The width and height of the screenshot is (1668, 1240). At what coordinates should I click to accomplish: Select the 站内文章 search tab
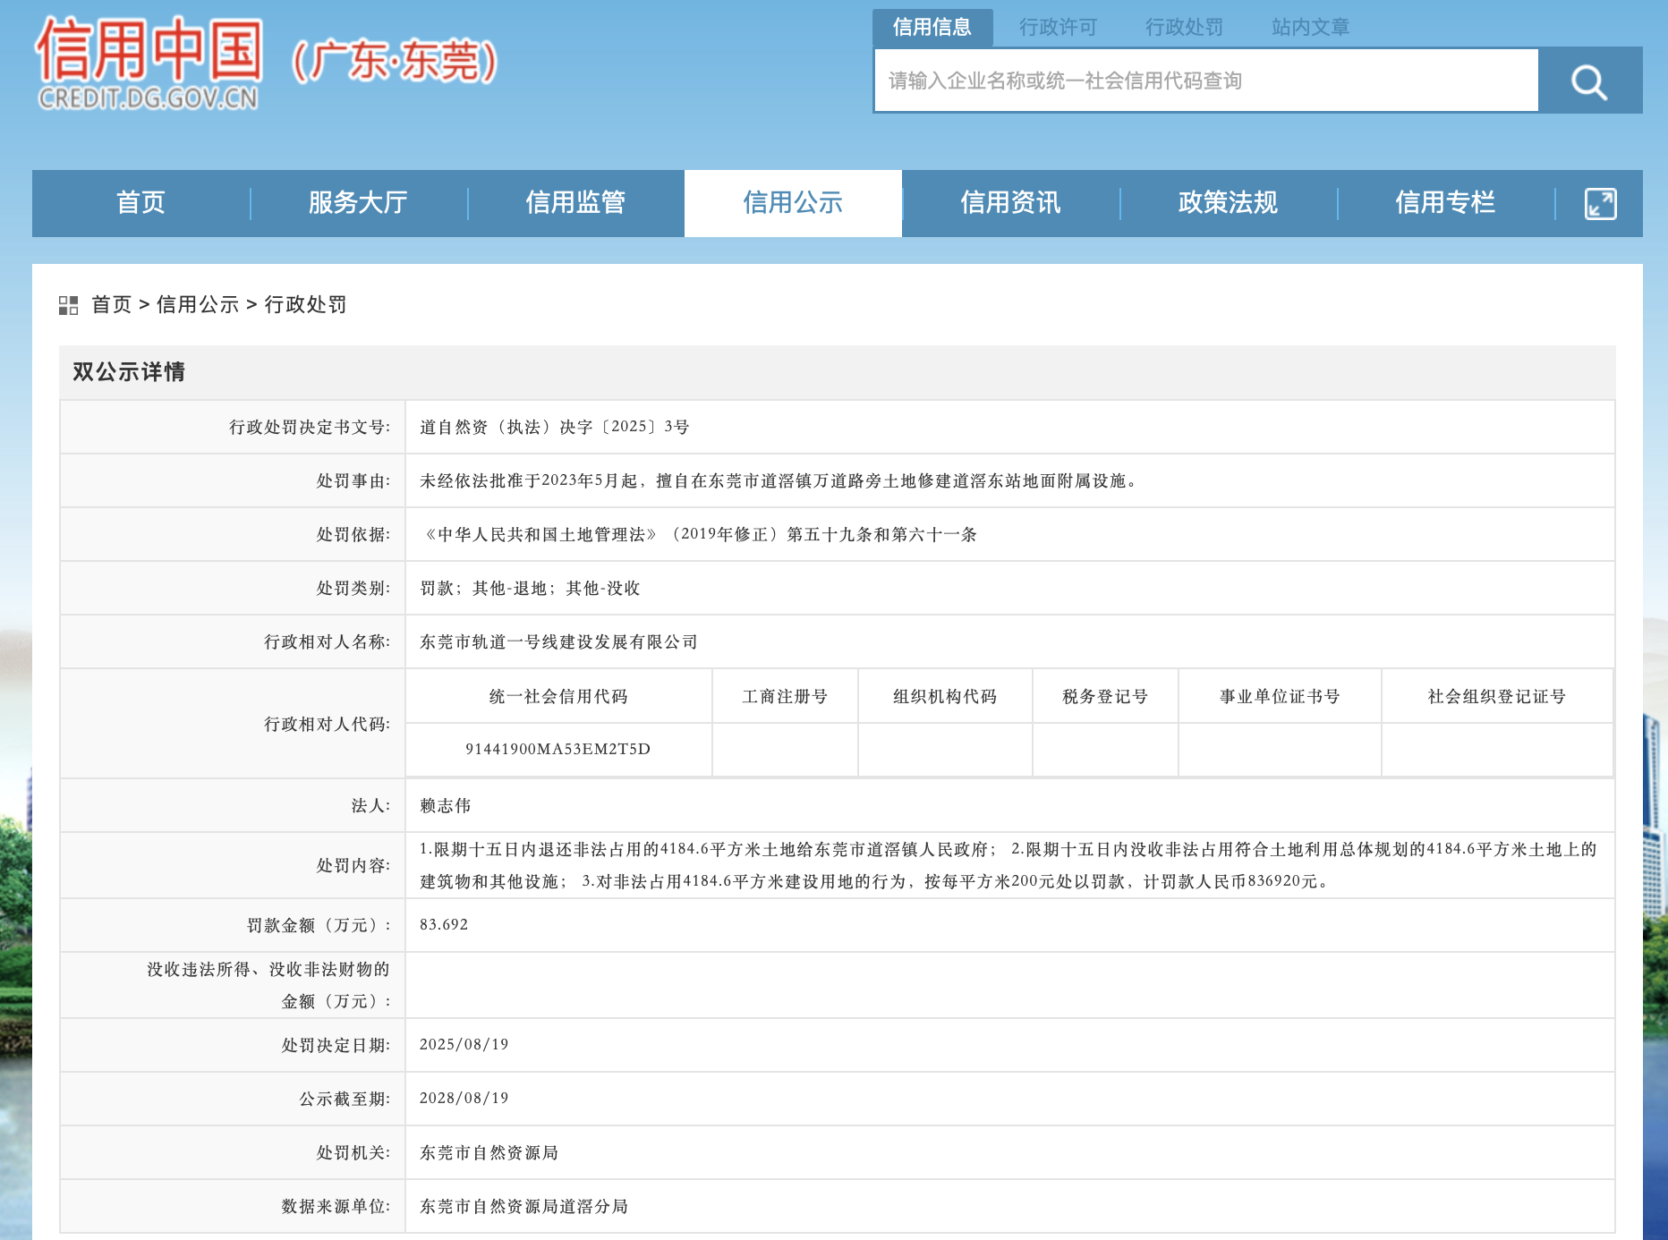pyautogui.click(x=1310, y=28)
